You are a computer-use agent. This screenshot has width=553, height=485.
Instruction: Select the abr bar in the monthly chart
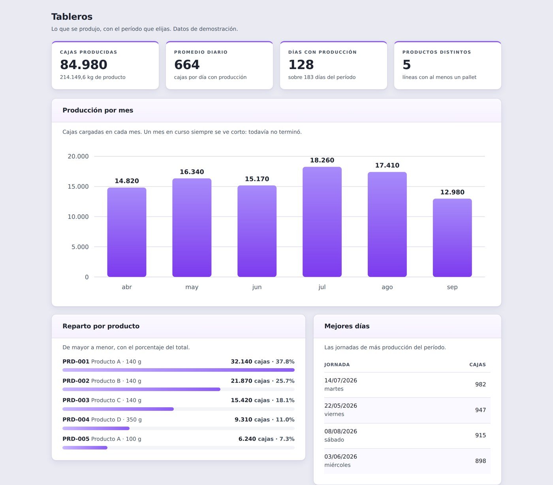tap(127, 232)
